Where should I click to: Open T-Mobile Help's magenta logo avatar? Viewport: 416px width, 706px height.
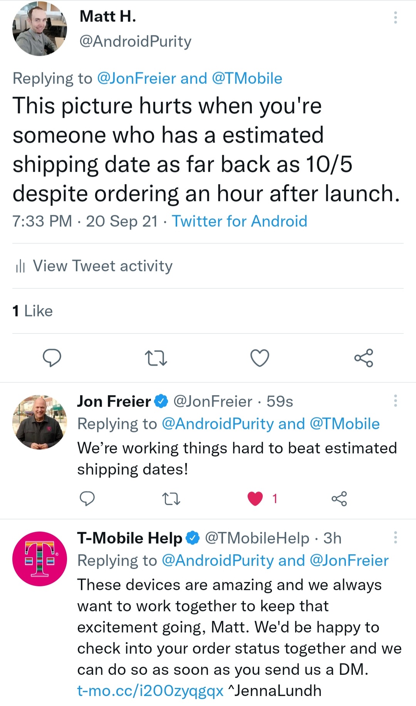pos(40,559)
